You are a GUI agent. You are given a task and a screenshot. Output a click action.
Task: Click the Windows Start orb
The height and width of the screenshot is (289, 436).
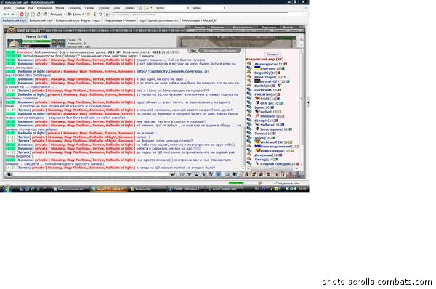7,189
